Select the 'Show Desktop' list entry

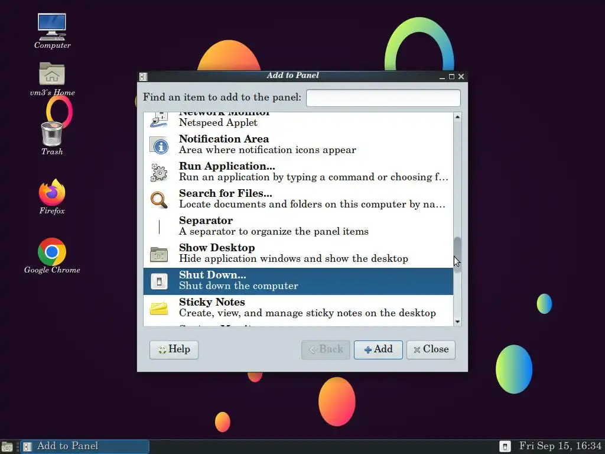click(298, 254)
